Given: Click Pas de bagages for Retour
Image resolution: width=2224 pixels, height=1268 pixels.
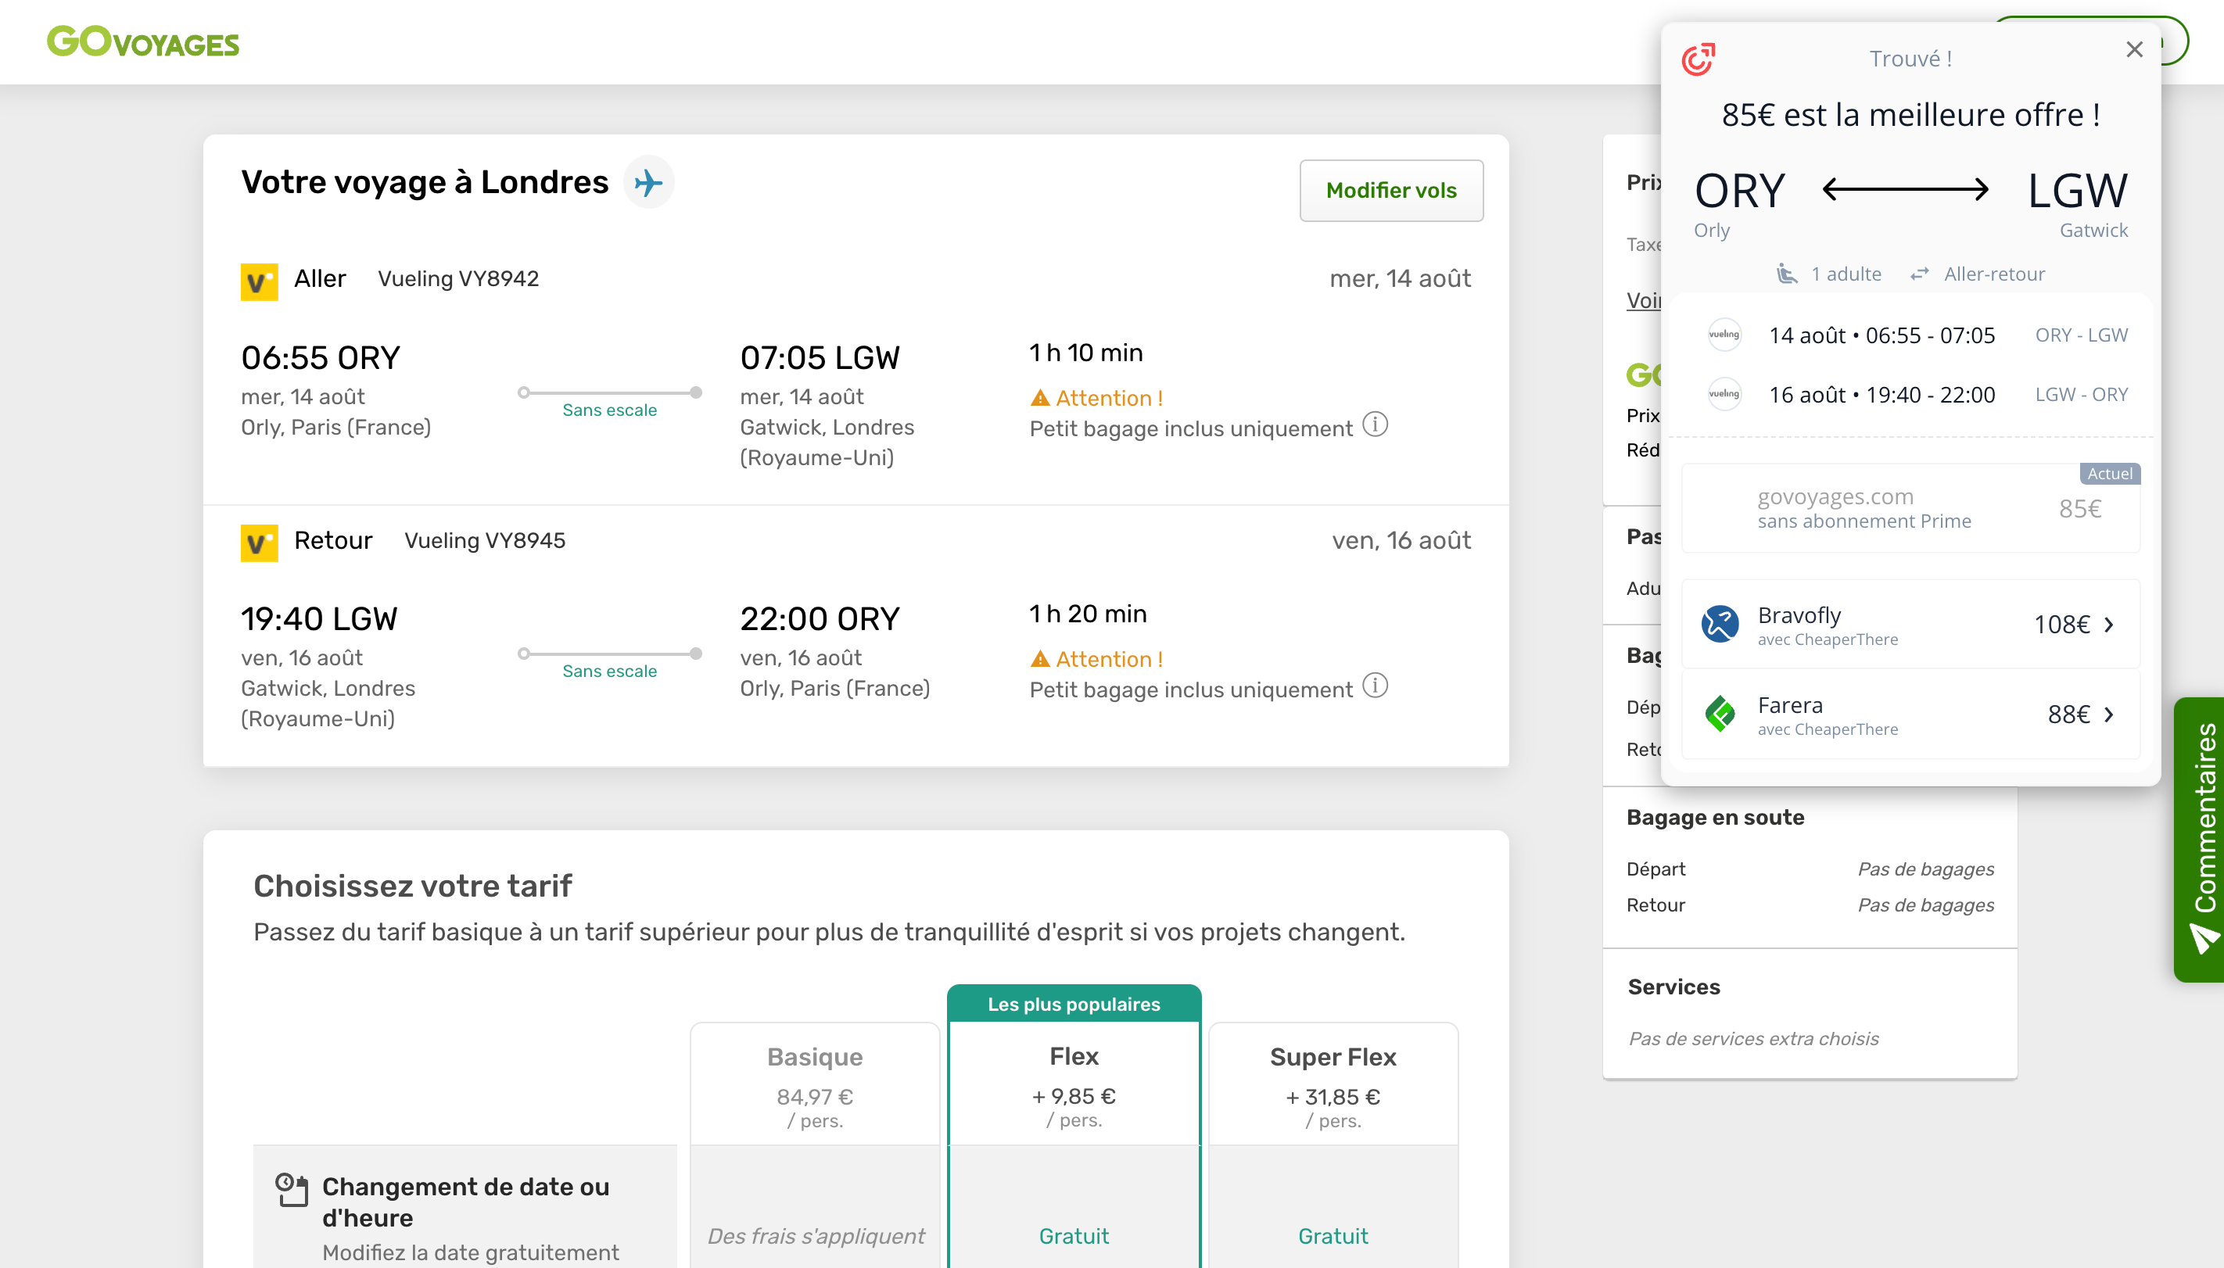Looking at the screenshot, I should [1925, 904].
